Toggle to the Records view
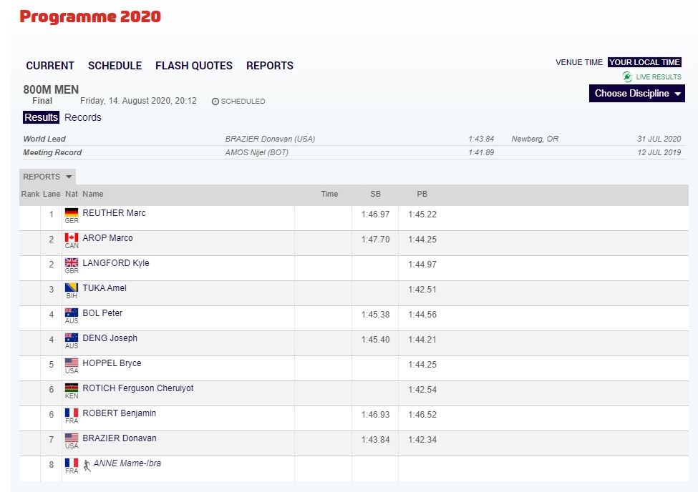Image resolution: width=698 pixels, height=492 pixels. tap(83, 117)
